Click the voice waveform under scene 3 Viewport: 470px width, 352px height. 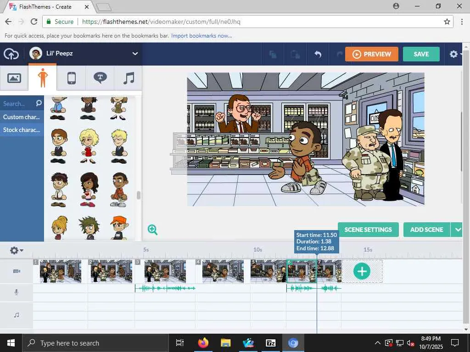165,288
